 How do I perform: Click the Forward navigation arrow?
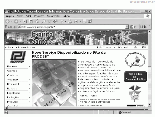[x=16, y=21]
